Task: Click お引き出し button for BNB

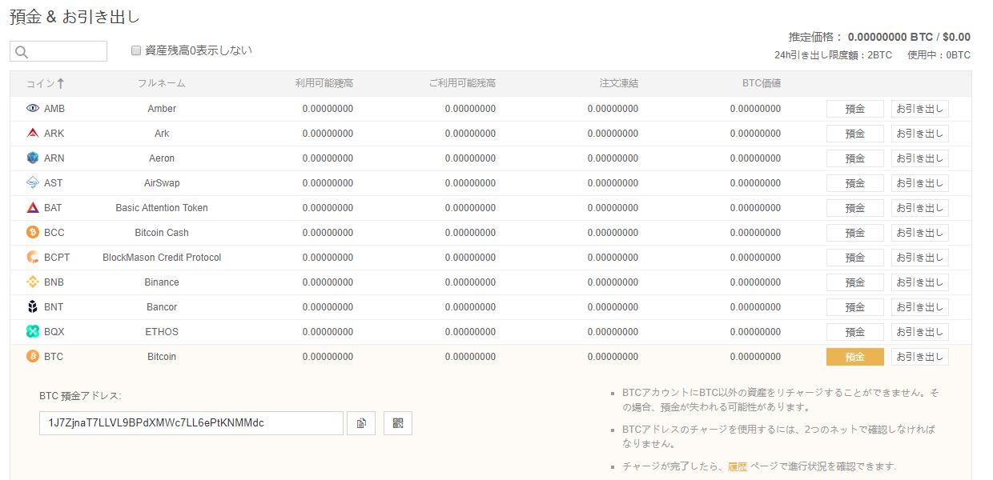Action: point(920,282)
